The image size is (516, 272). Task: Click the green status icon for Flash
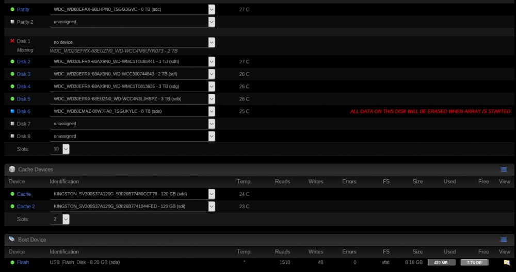[x=12, y=262]
